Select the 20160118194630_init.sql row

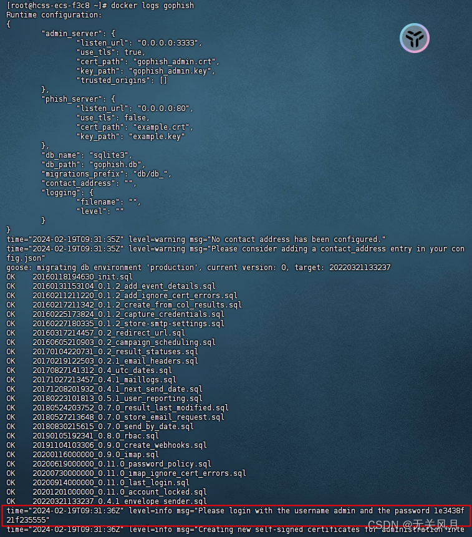[69, 277]
